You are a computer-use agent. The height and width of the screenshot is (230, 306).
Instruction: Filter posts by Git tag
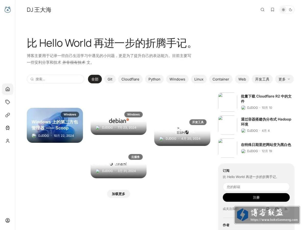(x=110, y=79)
